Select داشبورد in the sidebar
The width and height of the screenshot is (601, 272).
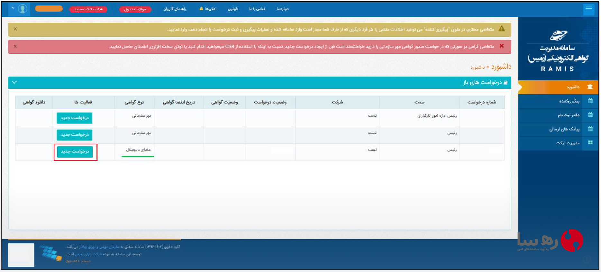559,87
